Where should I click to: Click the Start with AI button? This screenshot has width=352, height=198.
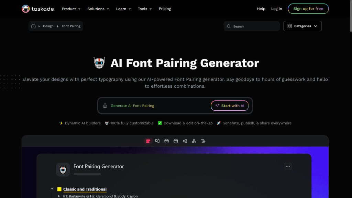coord(230,106)
